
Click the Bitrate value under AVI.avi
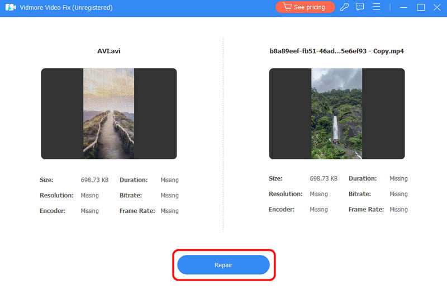coord(169,196)
